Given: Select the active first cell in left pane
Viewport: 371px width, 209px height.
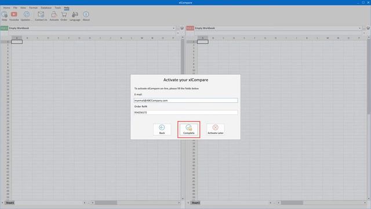Looking at the screenshot, I should (17, 42).
